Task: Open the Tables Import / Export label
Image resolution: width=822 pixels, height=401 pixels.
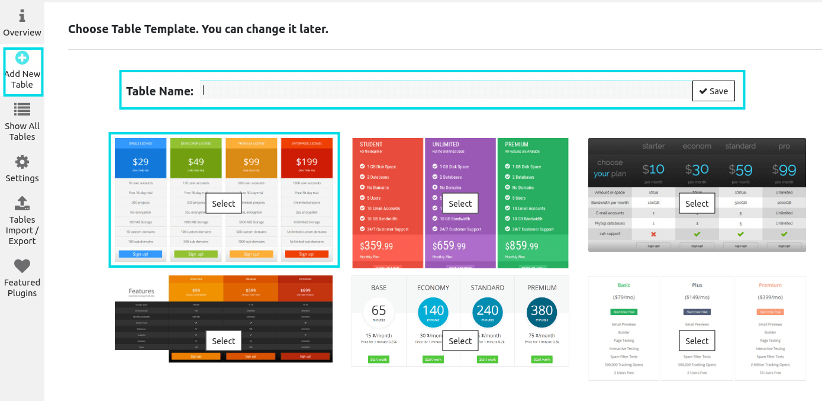Action: 22,230
